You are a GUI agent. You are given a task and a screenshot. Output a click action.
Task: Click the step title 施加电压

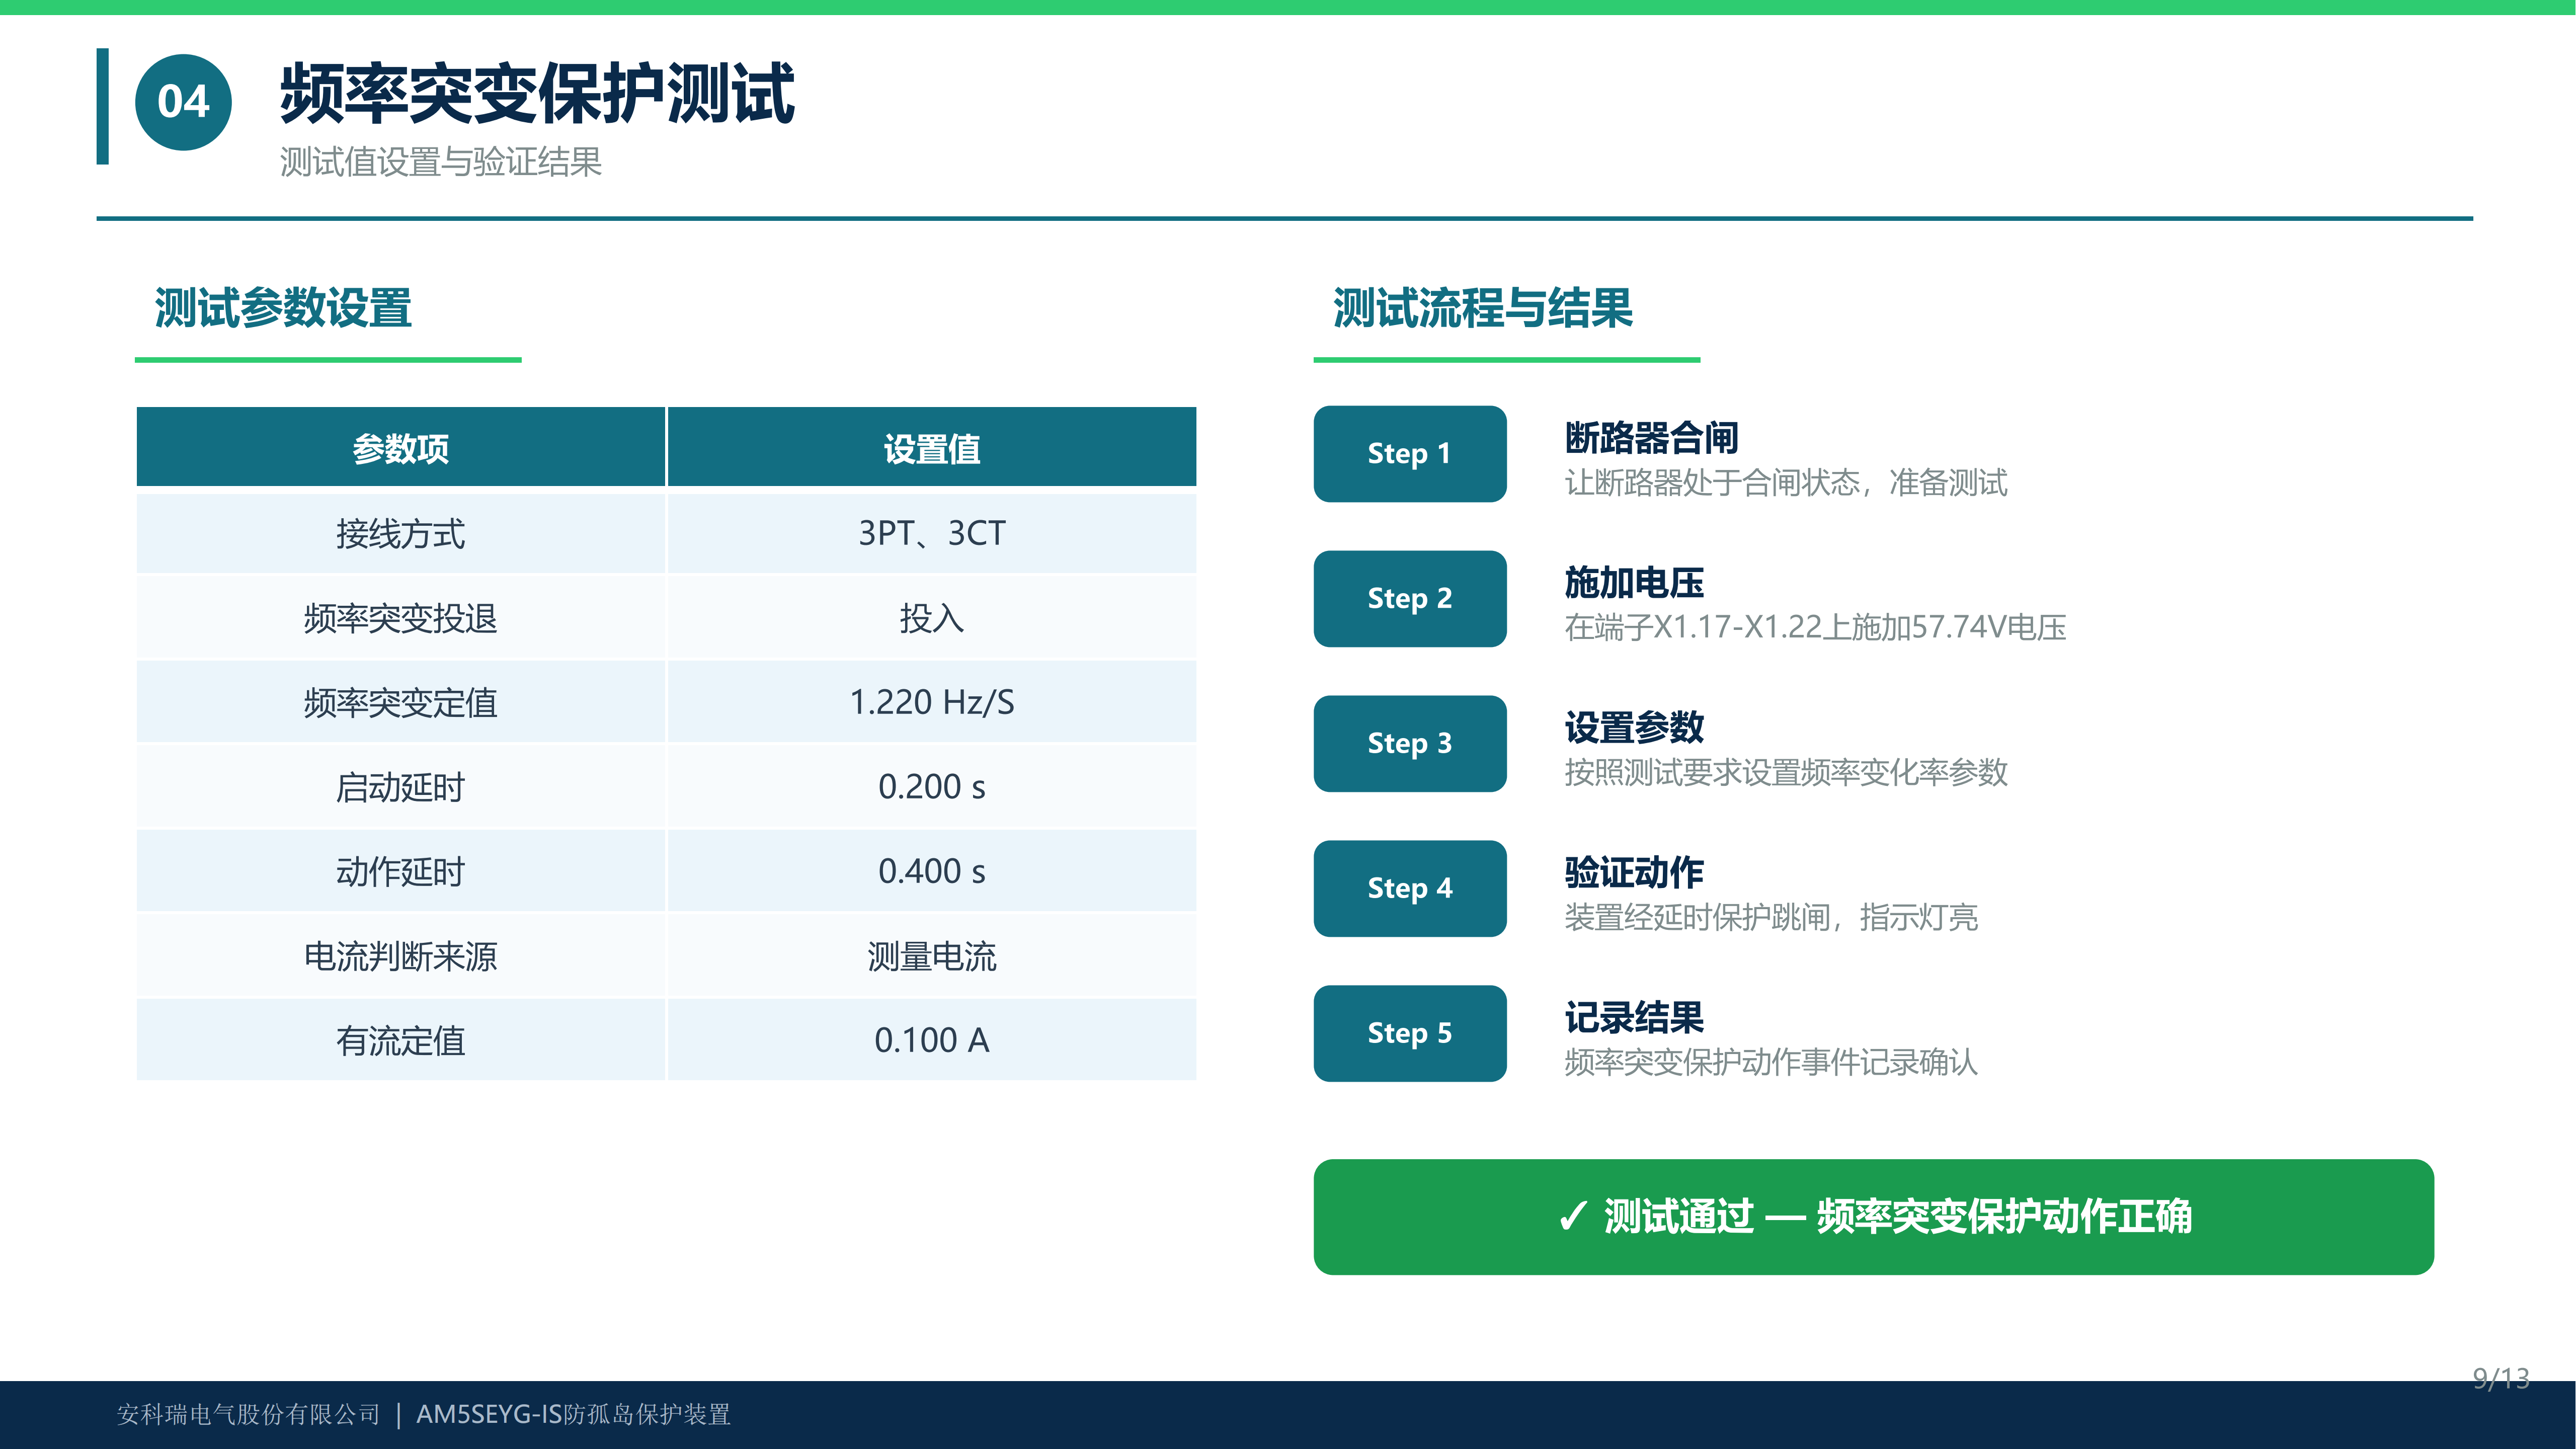pos(1634,582)
